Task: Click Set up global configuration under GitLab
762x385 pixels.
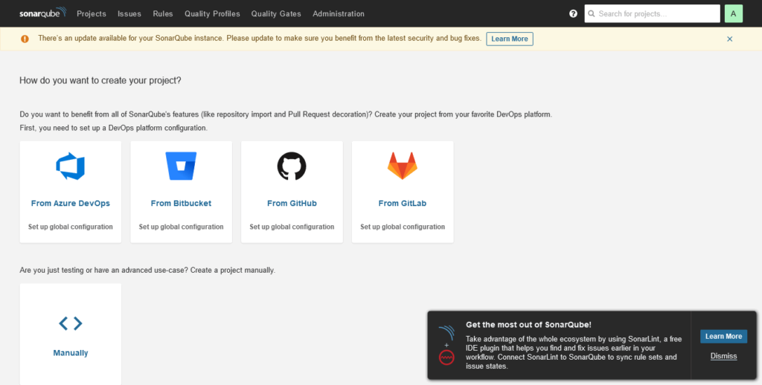Action: click(403, 227)
